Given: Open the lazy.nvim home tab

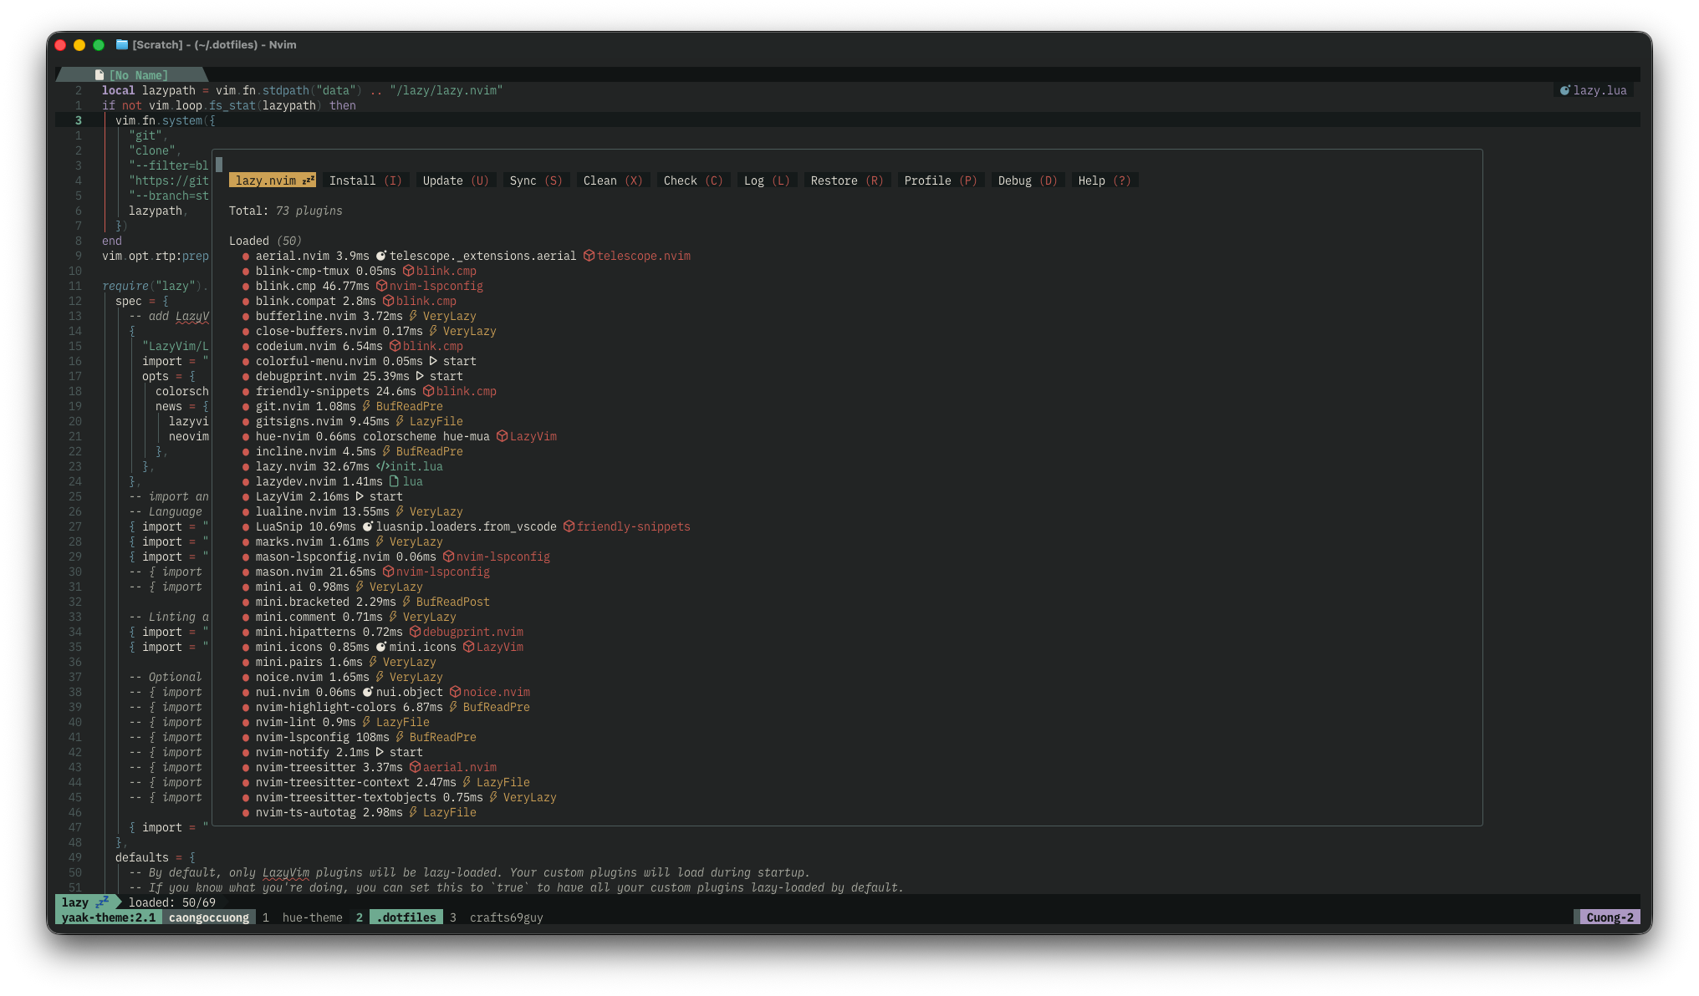Looking at the screenshot, I should coord(273,180).
